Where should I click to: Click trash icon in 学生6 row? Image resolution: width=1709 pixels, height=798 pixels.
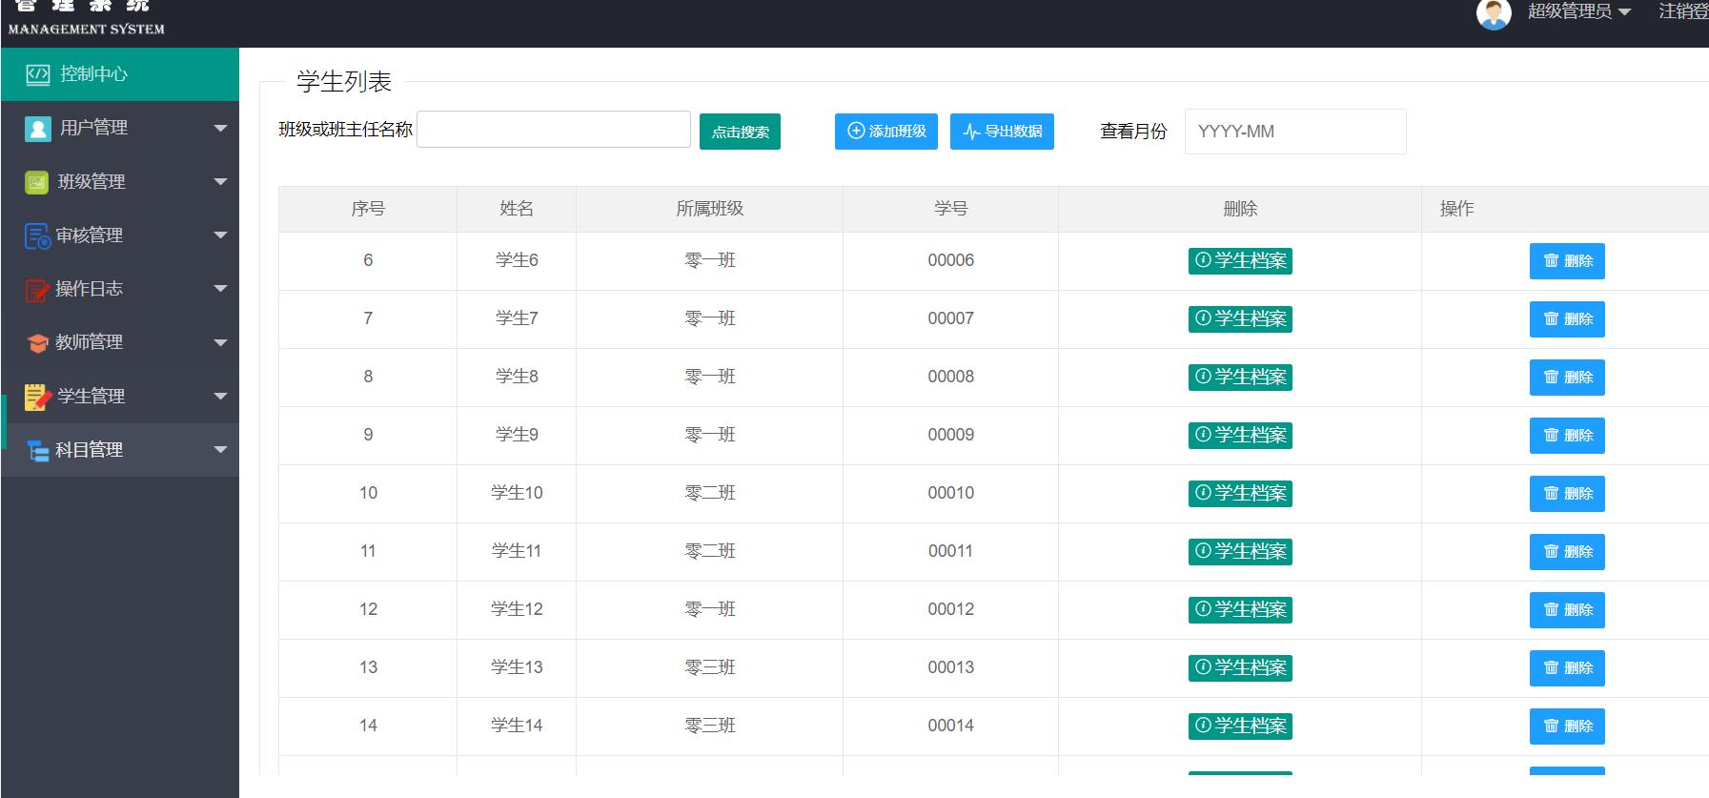tap(1551, 260)
